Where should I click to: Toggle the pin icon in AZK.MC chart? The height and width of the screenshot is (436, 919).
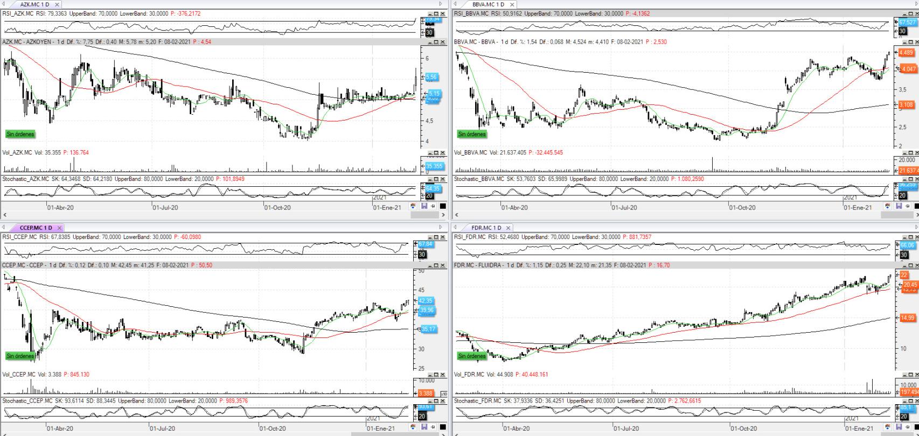point(433,206)
